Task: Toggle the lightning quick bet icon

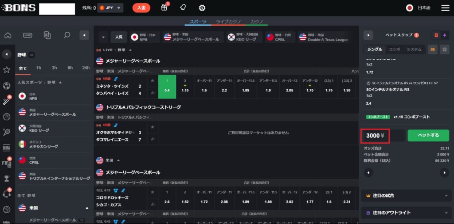Action: point(445,35)
